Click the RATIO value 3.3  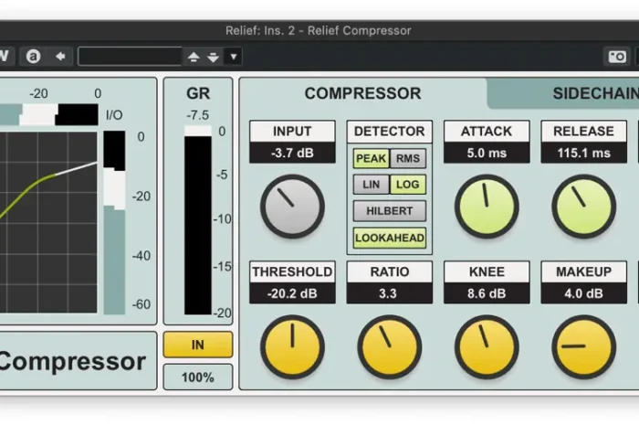[390, 293]
